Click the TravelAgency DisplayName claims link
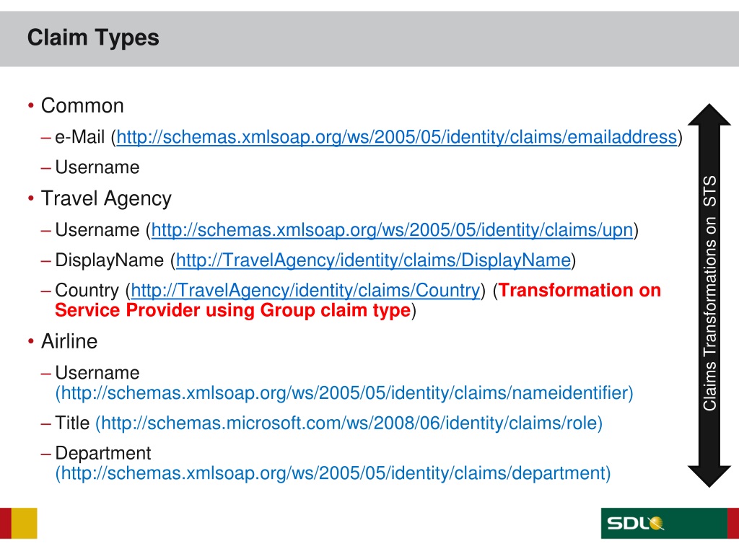739x554 pixels. pos(373,260)
